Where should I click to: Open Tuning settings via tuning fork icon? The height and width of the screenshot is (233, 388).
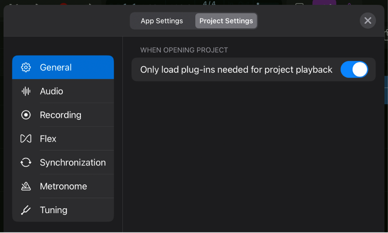point(26,210)
